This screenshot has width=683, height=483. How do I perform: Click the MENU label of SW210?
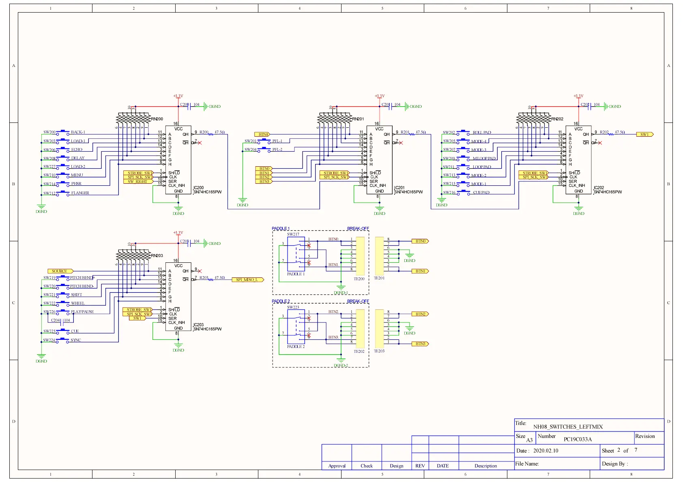pyautogui.click(x=77, y=175)
